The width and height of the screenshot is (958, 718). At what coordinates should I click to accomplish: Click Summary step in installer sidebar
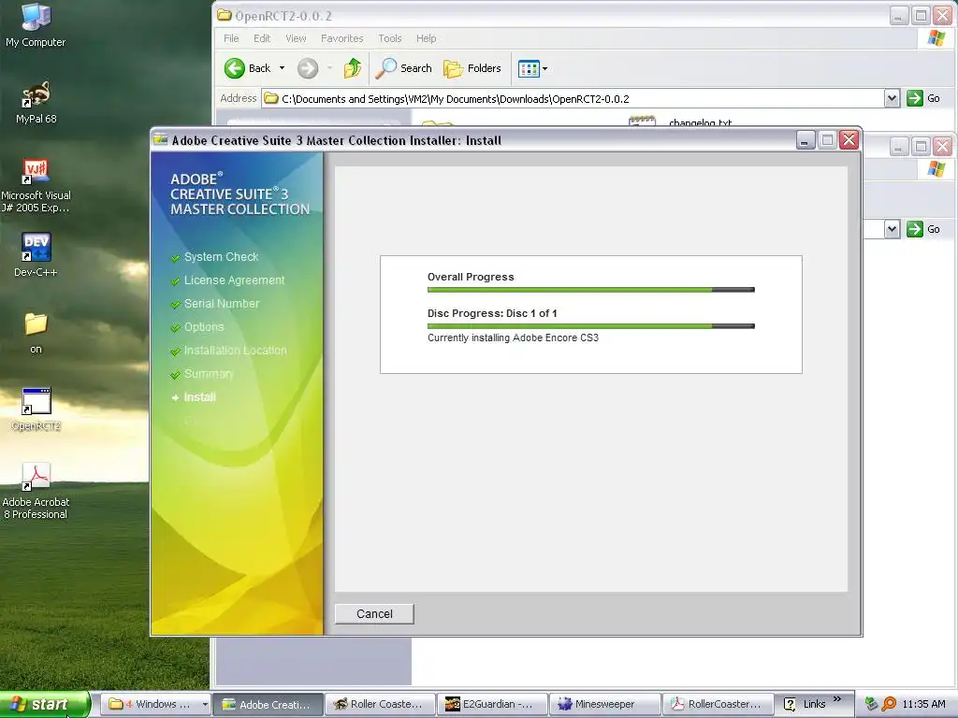209,374
